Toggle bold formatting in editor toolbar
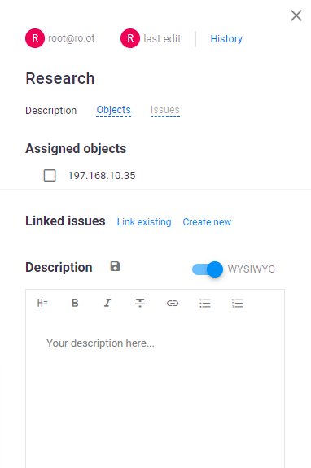Screen dimensions: 311x468 [x=75, y=303]
